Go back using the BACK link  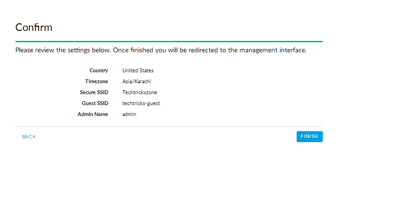click(x=29, y=137)
